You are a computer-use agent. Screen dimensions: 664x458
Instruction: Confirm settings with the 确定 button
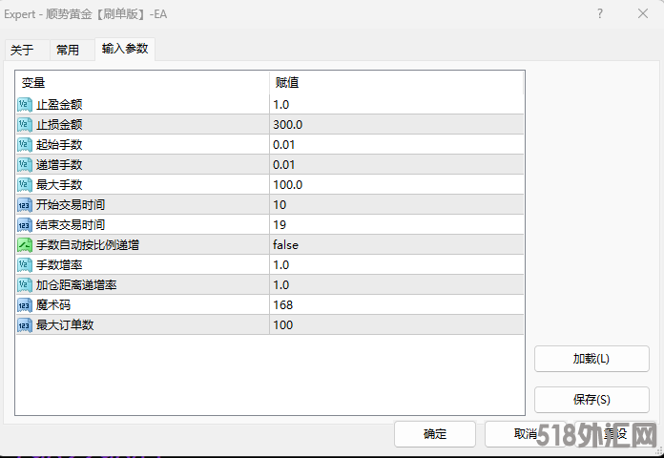435,433
